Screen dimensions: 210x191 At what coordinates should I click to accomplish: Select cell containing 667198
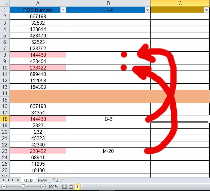coord(38,17)
